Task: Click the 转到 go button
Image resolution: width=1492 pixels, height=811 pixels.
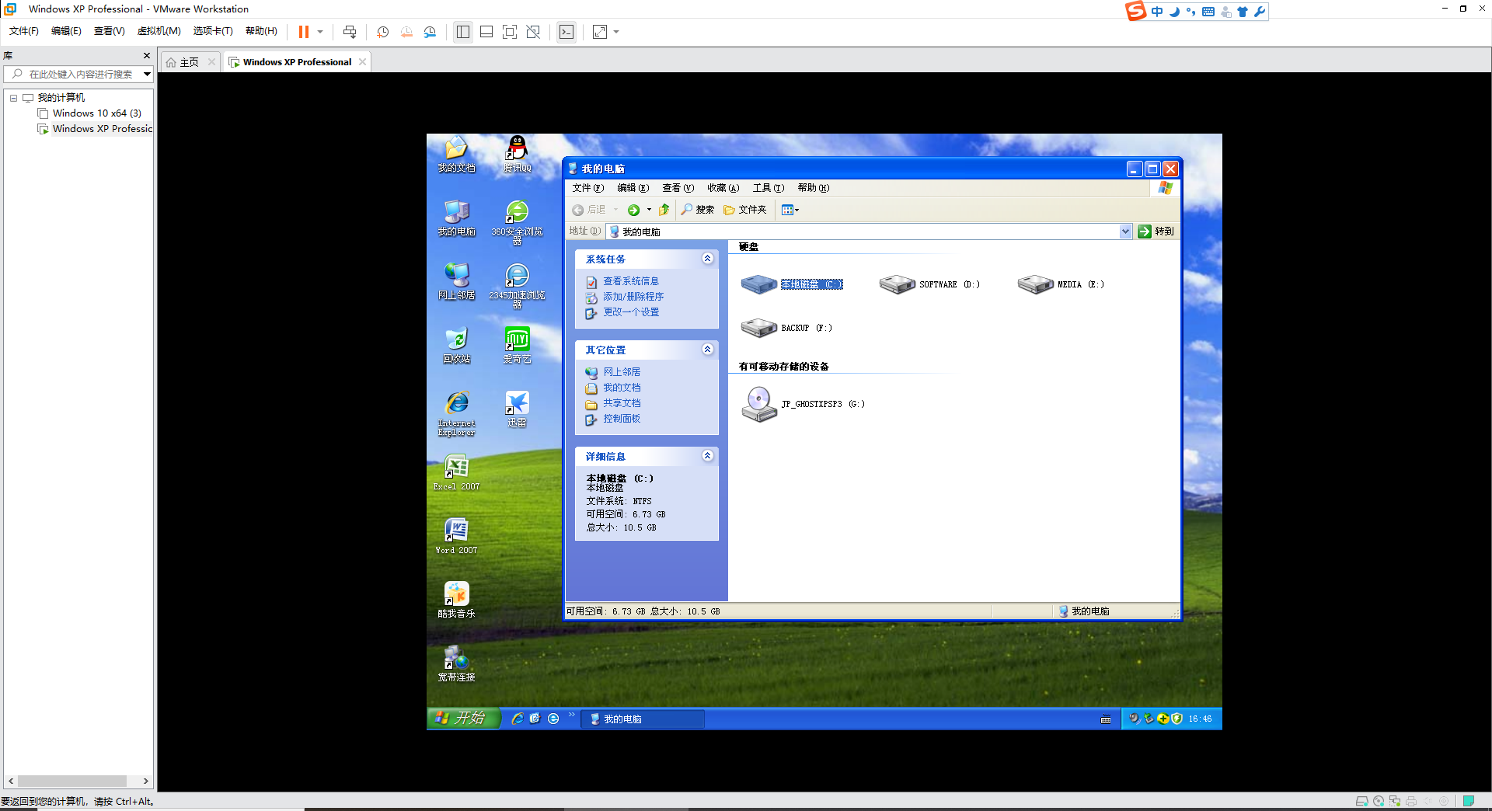Action: (1156, 231)
